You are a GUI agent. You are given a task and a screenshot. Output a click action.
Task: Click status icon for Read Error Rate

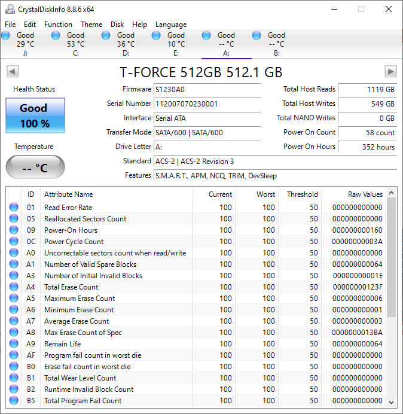coord(14,207)
